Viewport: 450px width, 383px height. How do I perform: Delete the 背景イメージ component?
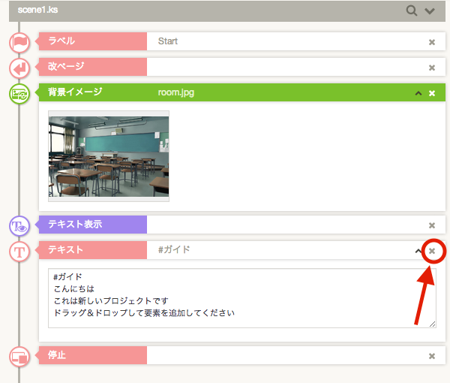(x=432, y=93)
